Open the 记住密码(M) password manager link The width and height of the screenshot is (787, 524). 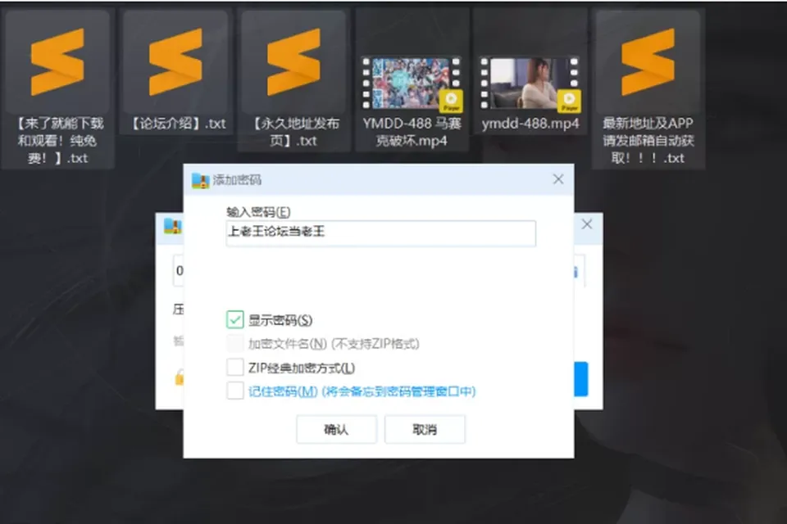pyautogui.click(x=362, y=391)
